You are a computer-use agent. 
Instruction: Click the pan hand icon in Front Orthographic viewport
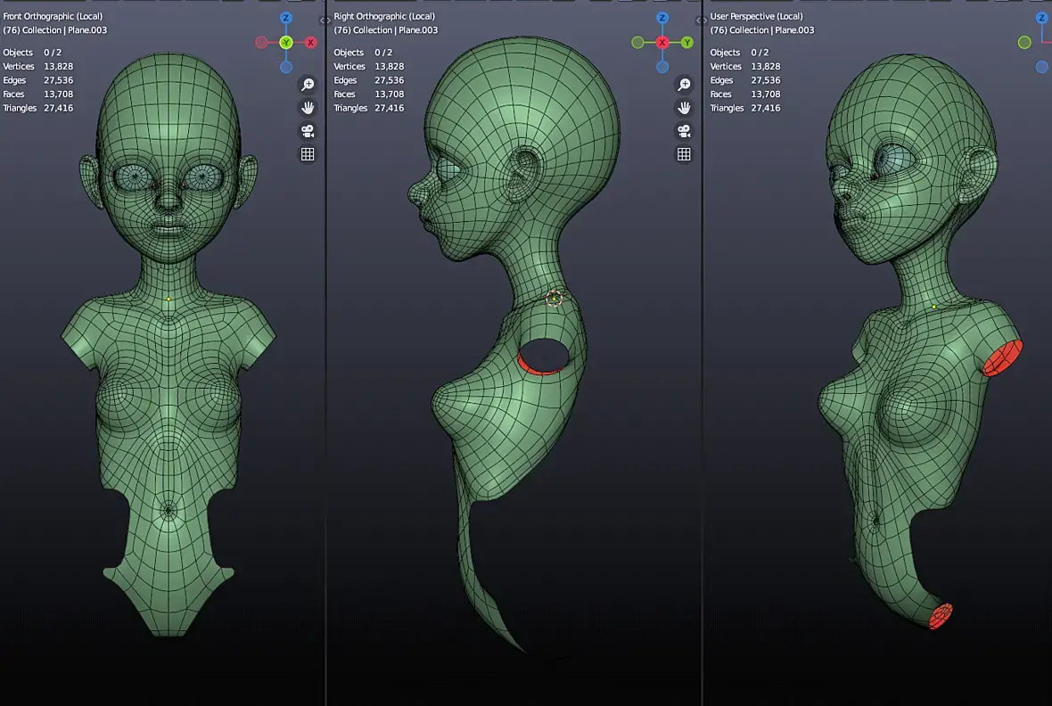pos(308,107)
